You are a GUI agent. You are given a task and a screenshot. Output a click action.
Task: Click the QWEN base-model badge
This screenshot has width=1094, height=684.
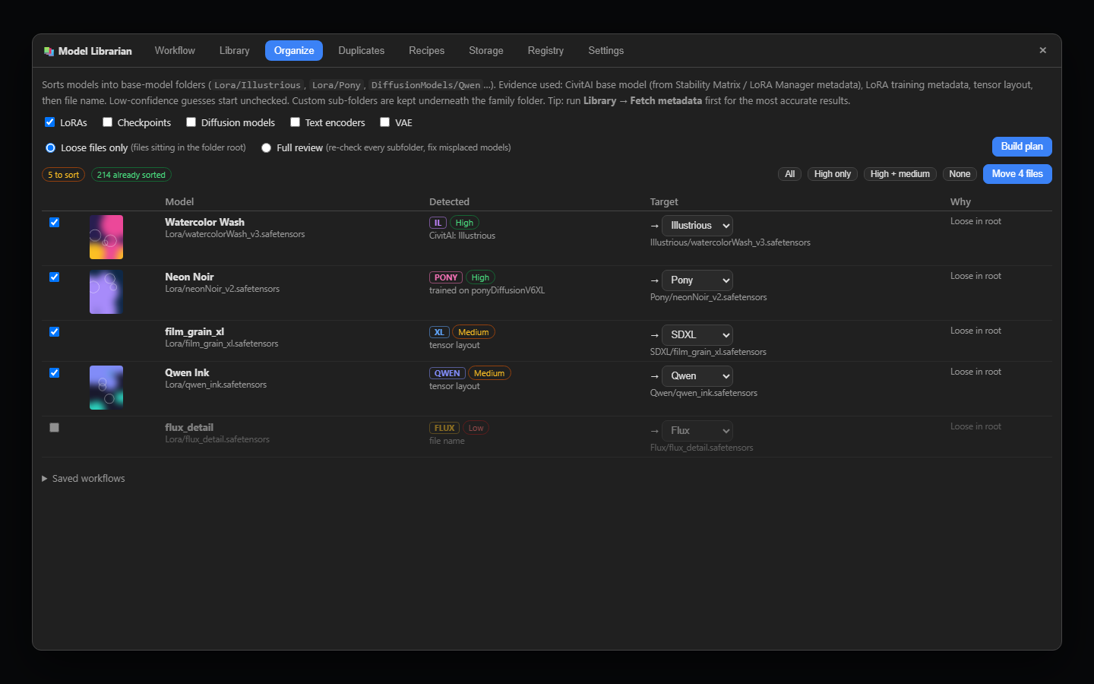click(x=447, y=373)
